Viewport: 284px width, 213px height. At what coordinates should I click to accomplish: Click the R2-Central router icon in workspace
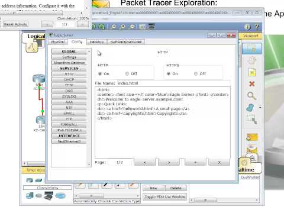41,120
